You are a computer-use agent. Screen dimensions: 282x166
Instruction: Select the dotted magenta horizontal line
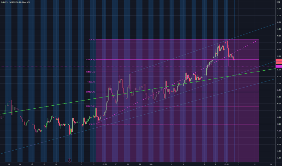[138, 66]
